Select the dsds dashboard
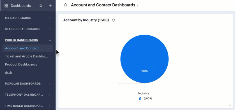Screen dimensions: 235x110 pyautogui.click(x=9, y=72)
